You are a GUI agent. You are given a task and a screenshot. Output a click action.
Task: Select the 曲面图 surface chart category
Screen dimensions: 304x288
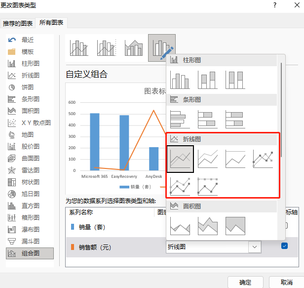[x=30, y=159]
